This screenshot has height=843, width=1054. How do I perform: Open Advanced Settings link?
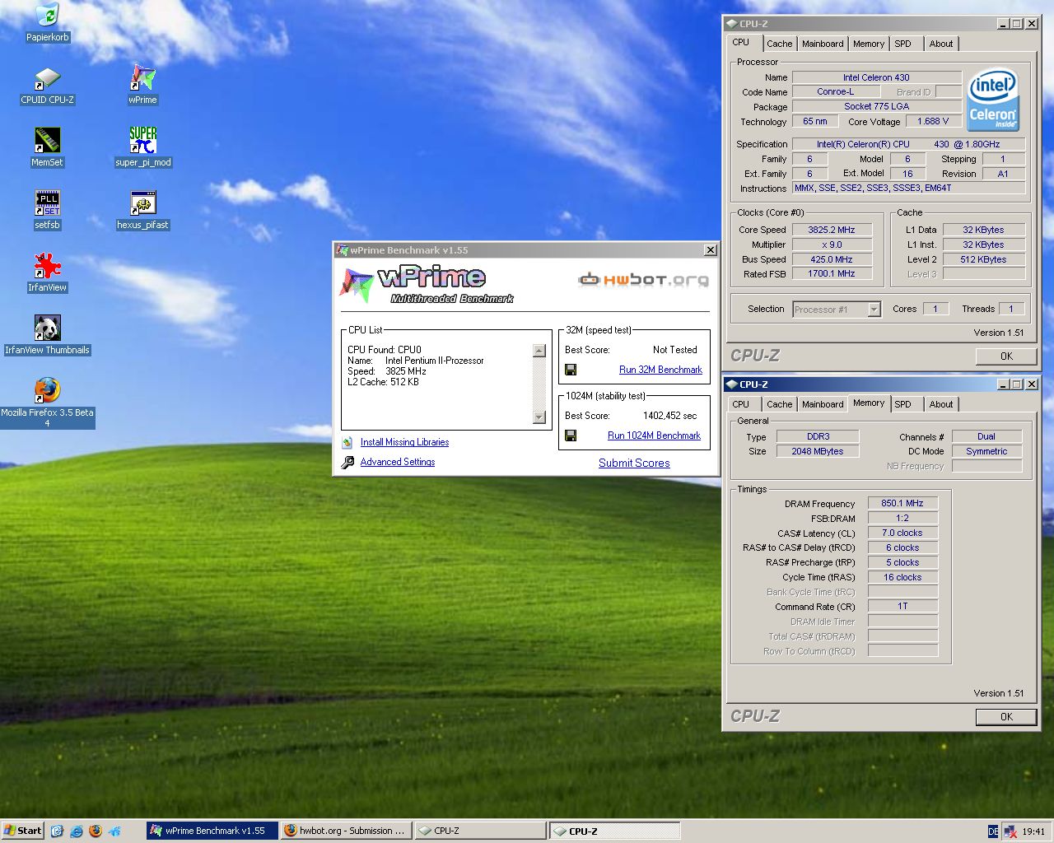point(398,462)
